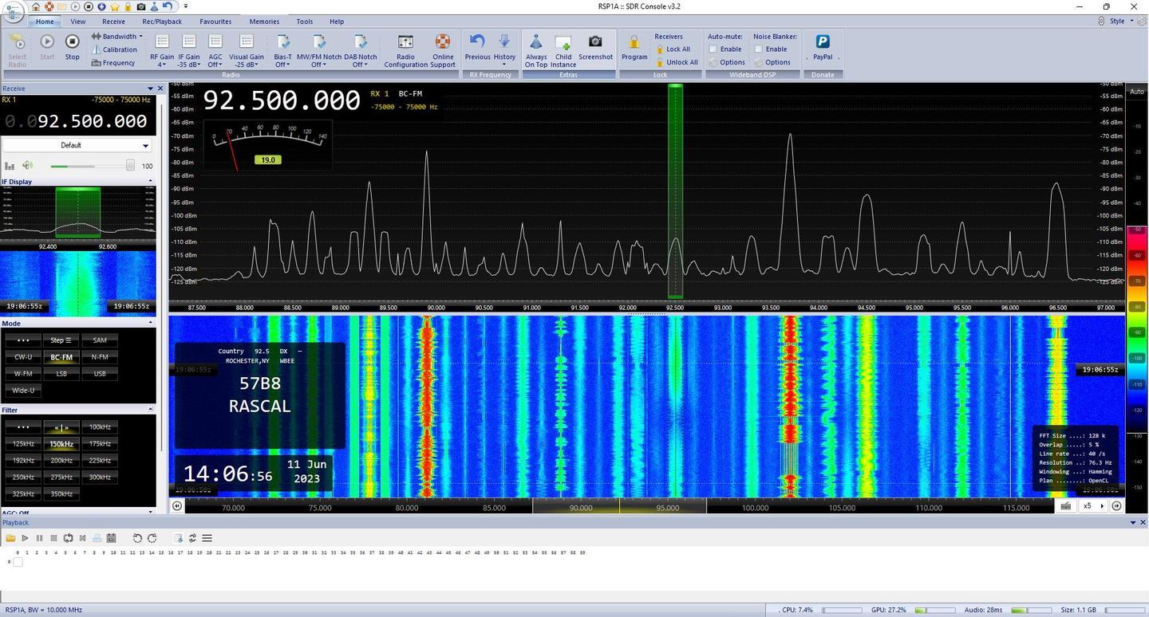Select USB mode

[100, 373]
